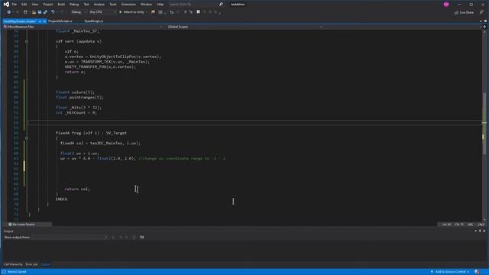The image size is (489, 275).
Task: Open the Build menu
Action: (61, 5)
